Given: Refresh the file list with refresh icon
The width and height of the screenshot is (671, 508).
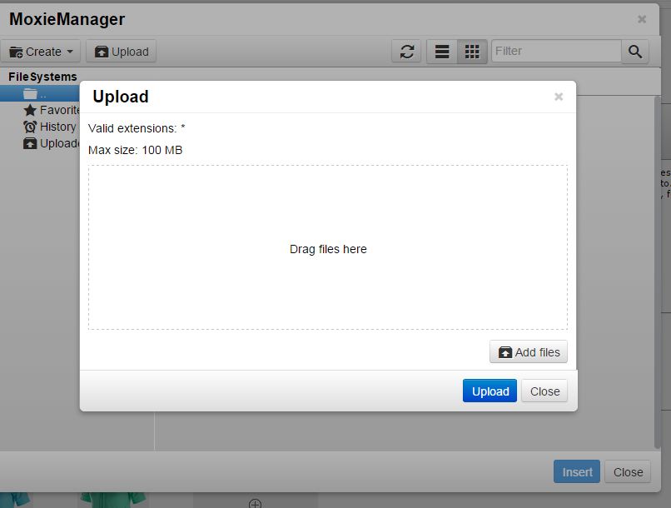Looking at the screenshot, I should [x=406, y=52].
